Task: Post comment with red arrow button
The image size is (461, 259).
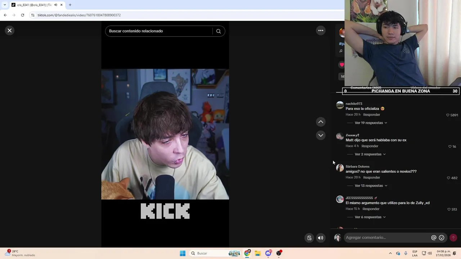Action: point(453,237)
